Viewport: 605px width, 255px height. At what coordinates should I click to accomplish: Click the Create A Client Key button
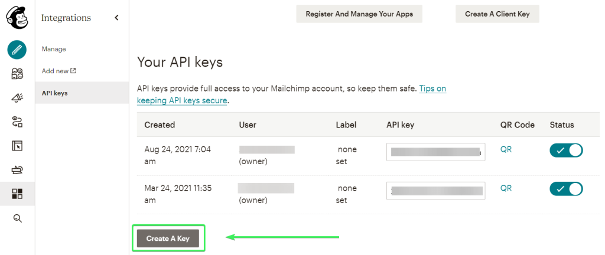pyautogui.click(x=497, y=14)
